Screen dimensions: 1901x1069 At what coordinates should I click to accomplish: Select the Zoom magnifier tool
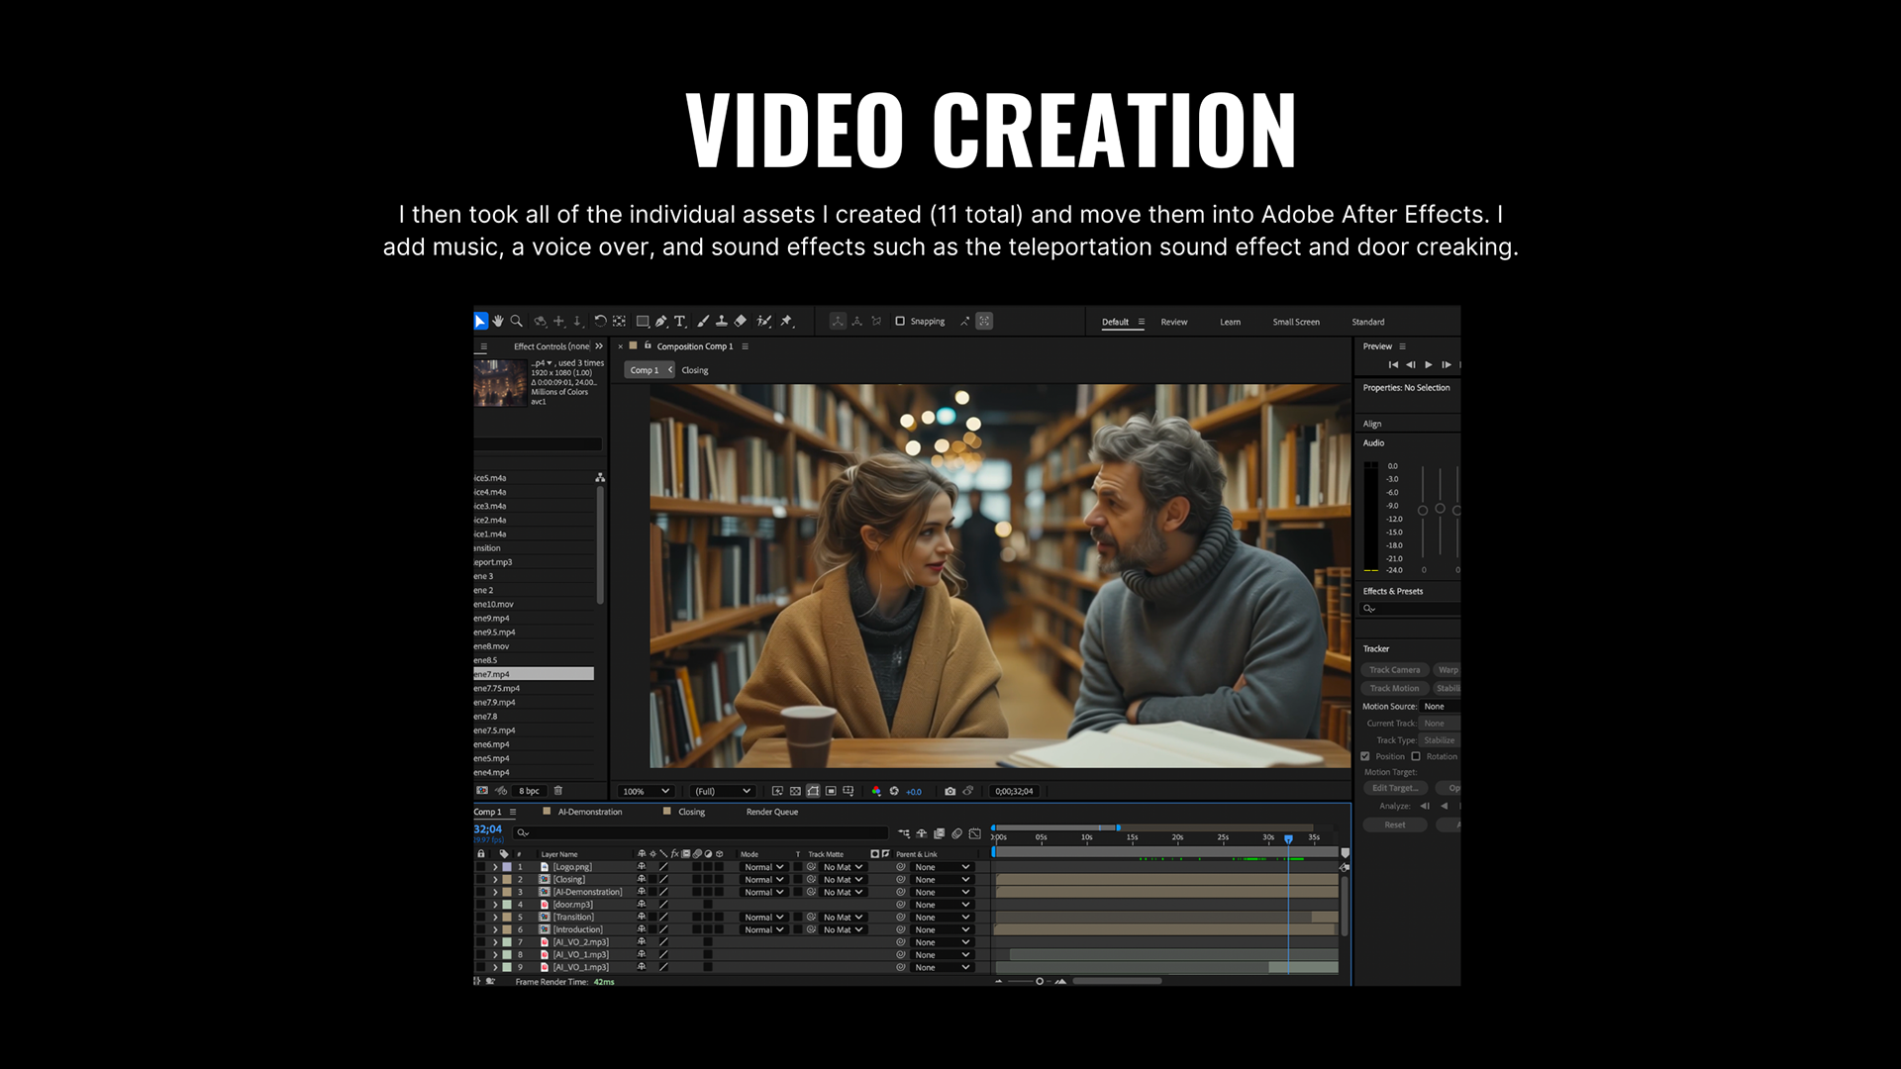pos(516,321)
